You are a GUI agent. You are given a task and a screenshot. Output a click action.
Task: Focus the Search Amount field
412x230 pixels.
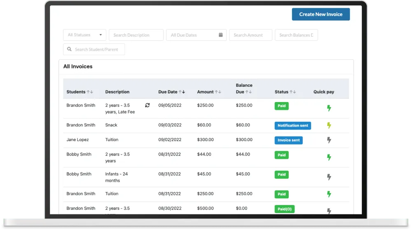click(250, 35)
